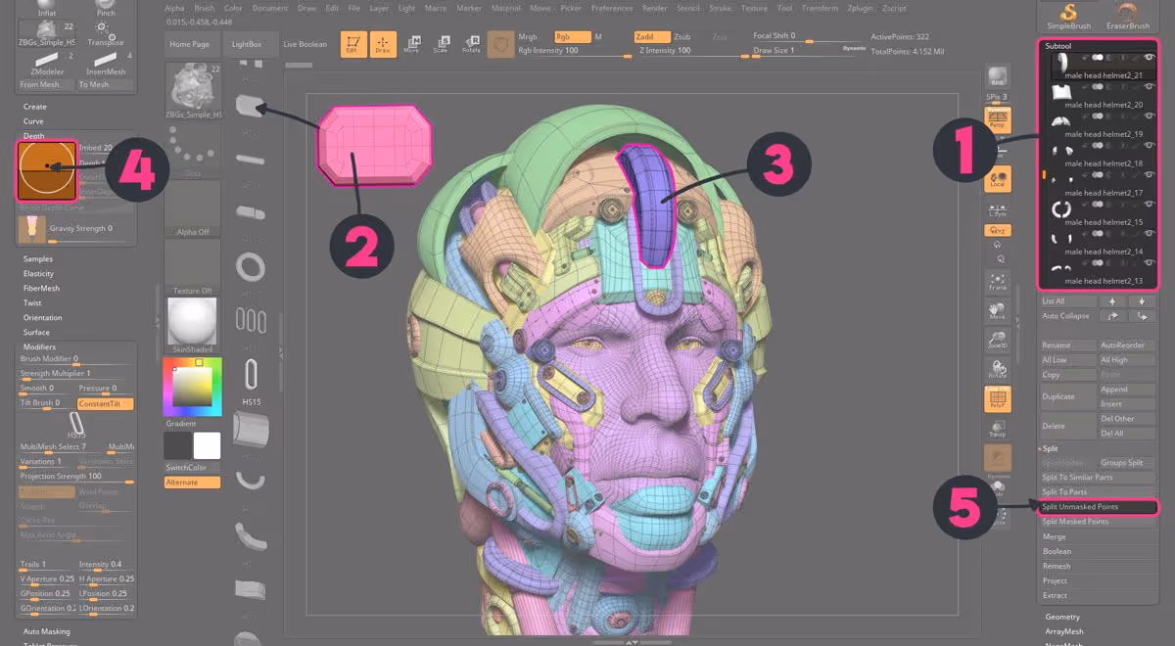Click the Groups Split button

(x=1126, y=463)
